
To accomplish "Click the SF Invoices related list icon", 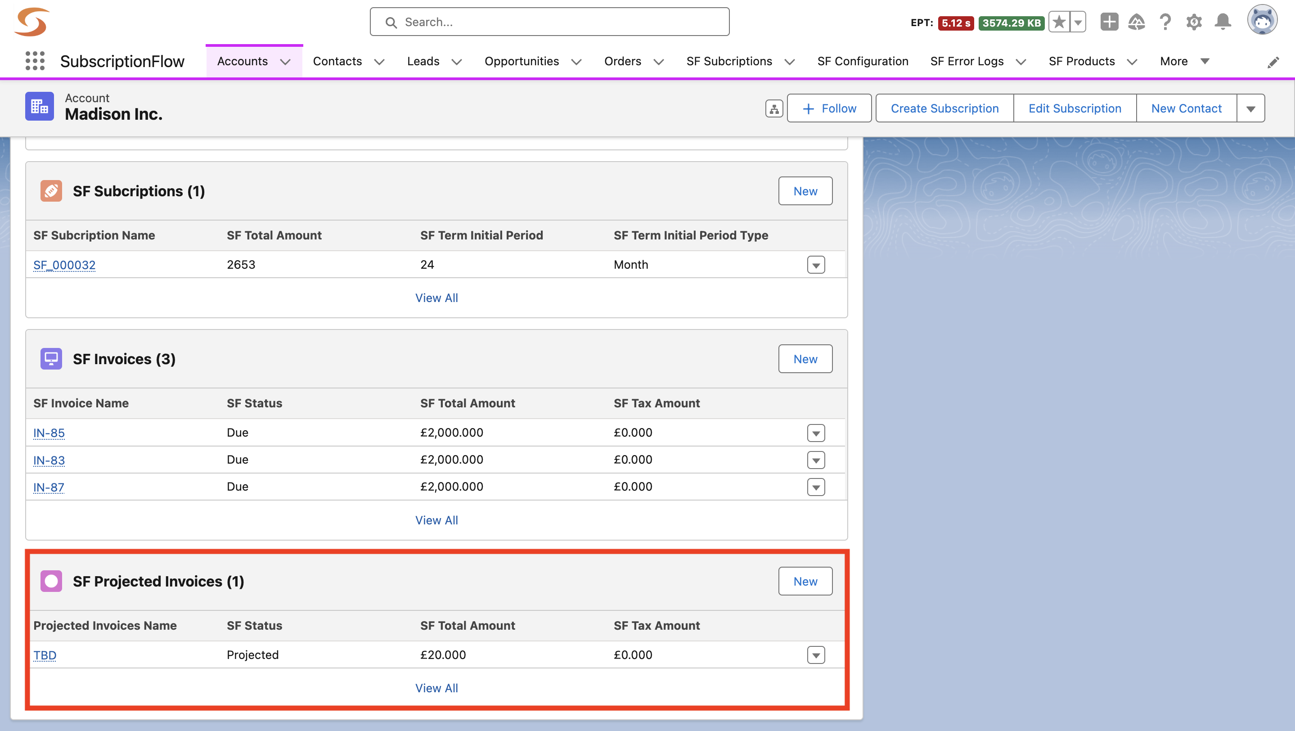I will (x=51, y=359).
